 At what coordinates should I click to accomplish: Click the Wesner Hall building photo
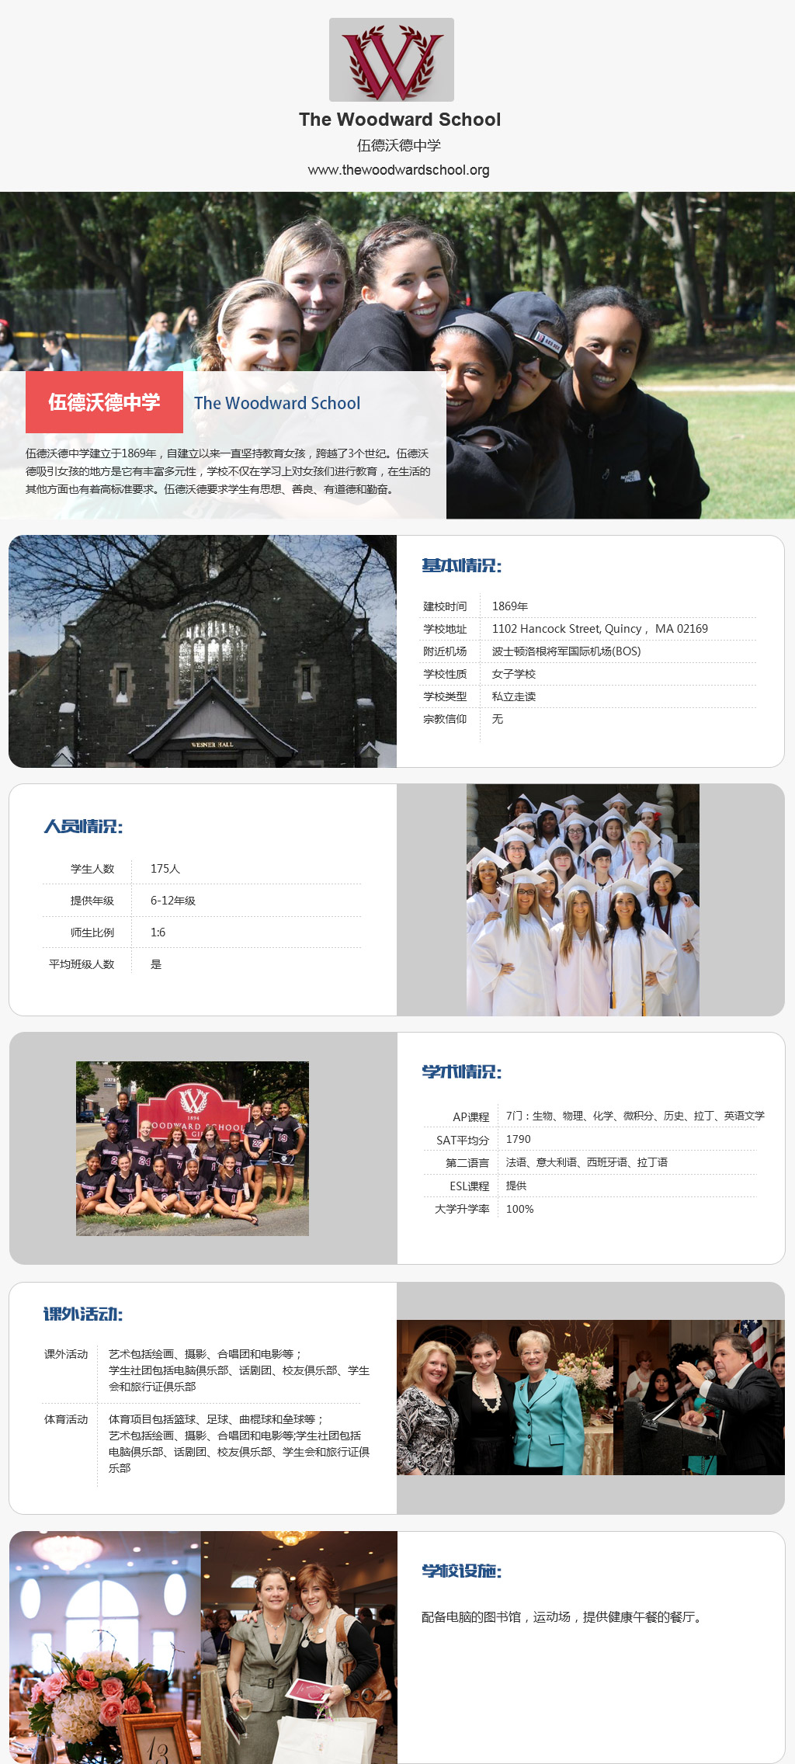click(203, 651)
